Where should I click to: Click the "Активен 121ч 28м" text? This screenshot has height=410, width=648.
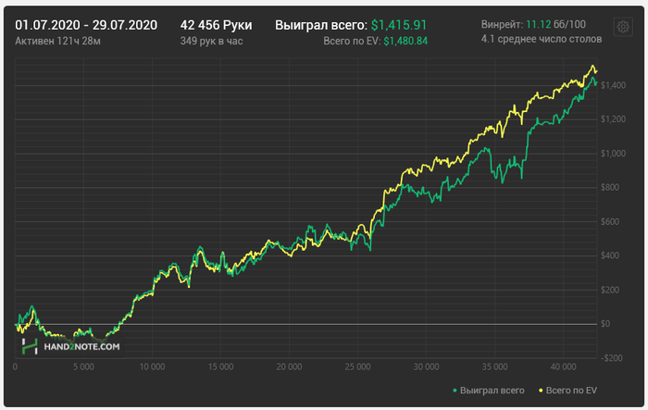tap(57, 41)
